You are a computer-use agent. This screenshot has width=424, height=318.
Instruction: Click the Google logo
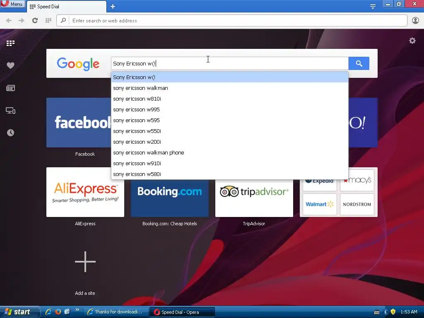point(78,64)
